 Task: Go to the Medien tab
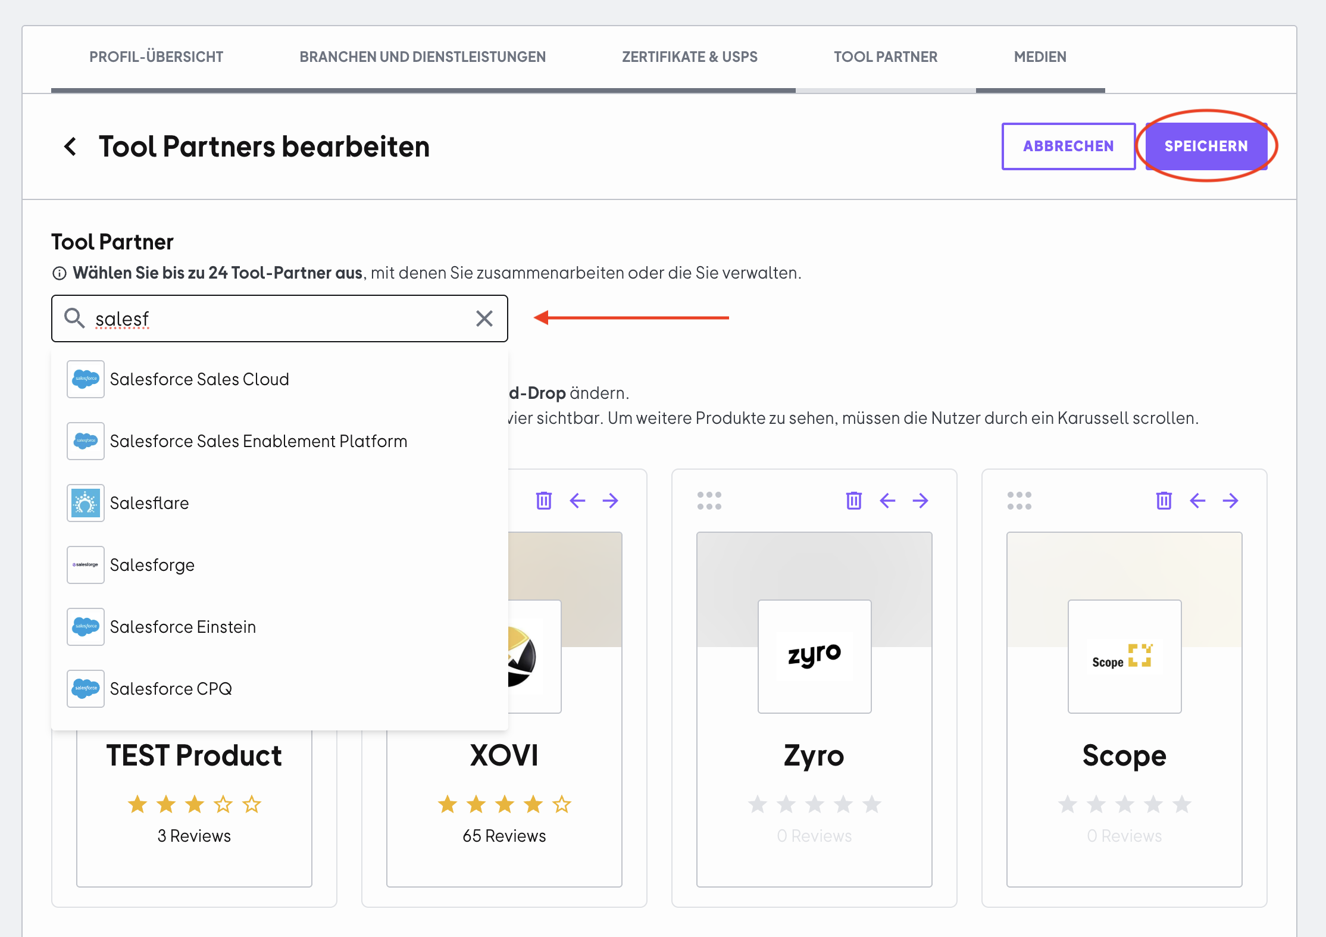[1040, 57]
